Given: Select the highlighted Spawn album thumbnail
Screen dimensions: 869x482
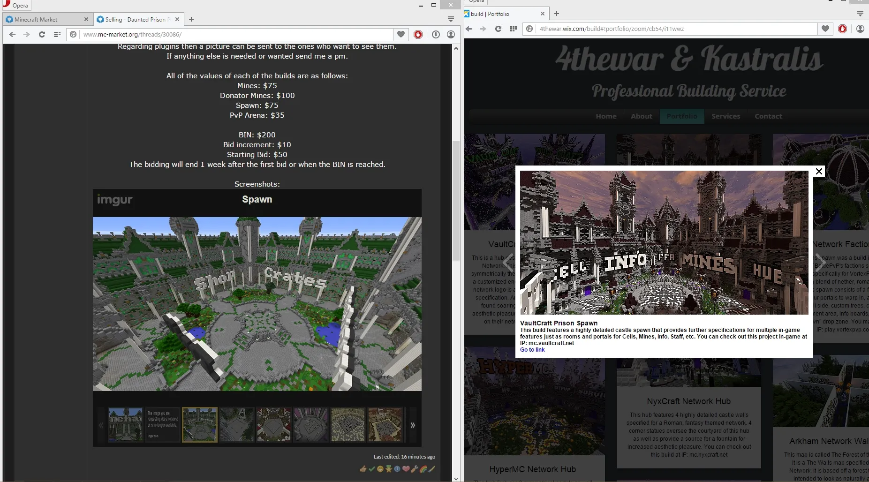Looking at the screenshot, I should tap(200, 425).
